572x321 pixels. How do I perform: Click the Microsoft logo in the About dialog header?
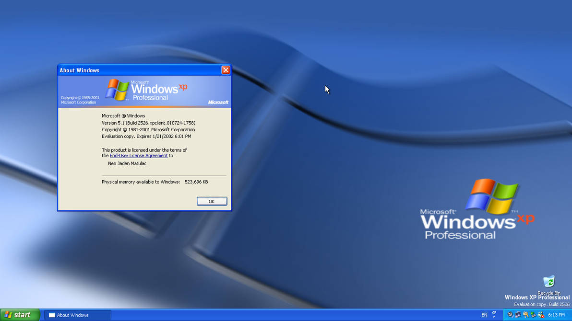click(x=218, y=102)
